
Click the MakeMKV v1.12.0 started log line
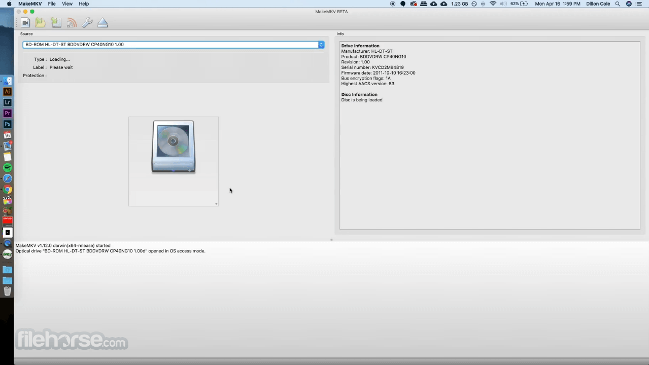[x=62, y=245]
